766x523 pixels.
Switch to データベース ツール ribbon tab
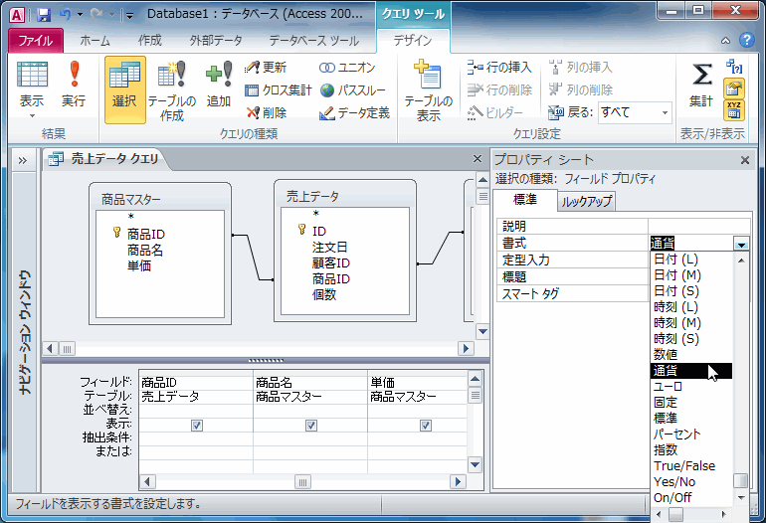pos(314,41)
